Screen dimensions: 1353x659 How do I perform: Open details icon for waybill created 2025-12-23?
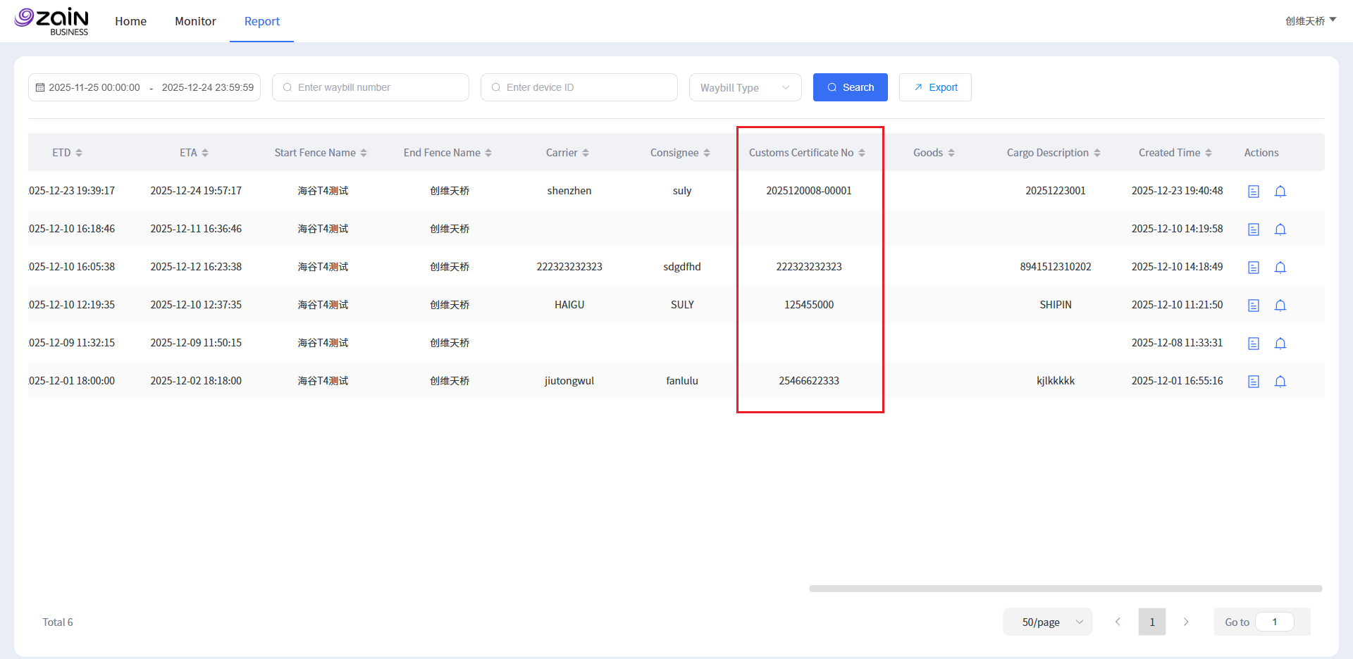pyautogui.click(x=1253, y=192)
